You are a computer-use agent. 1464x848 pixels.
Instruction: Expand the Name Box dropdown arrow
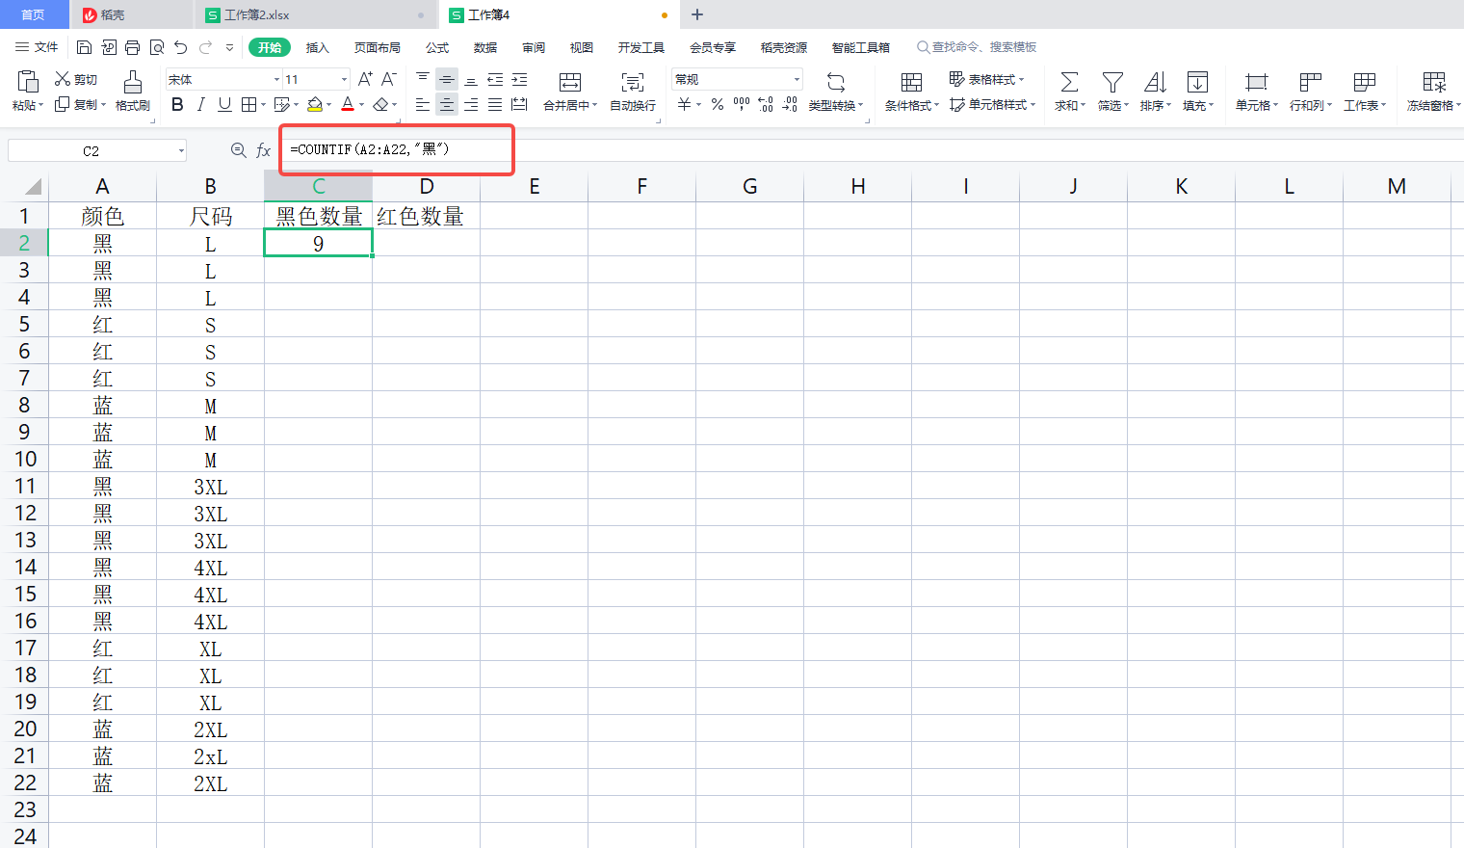pos(181,150)
